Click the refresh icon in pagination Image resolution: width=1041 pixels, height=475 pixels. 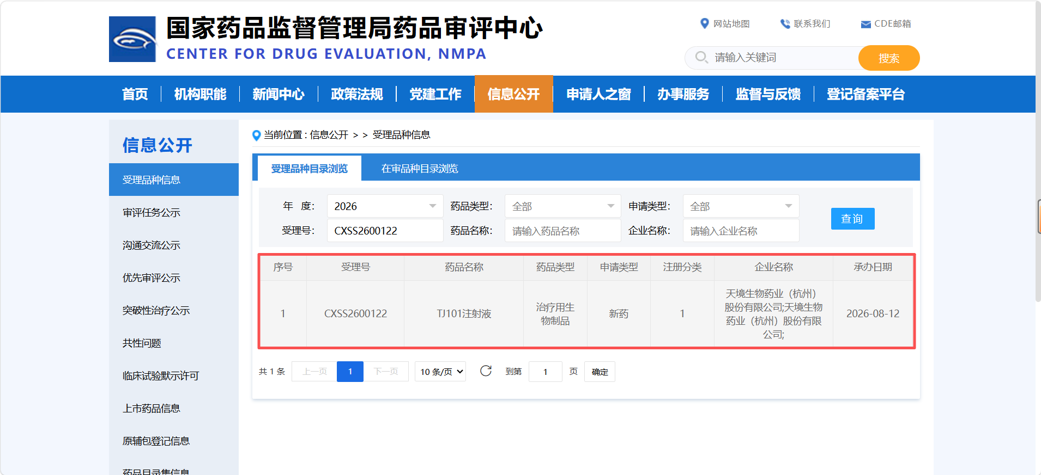pyautogui.click(x=486, y=371)
